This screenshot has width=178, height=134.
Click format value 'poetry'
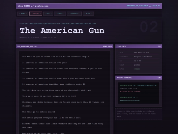137,65
